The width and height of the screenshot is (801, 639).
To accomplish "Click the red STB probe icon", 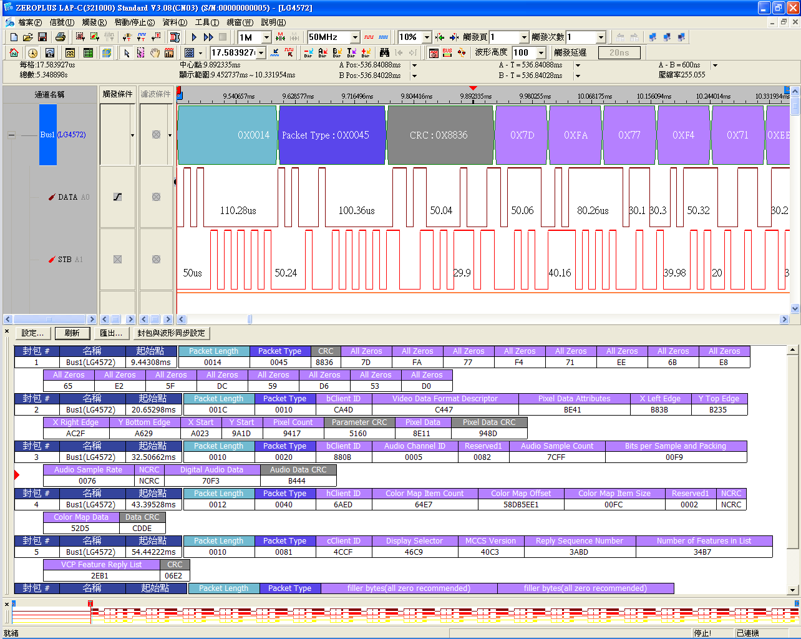I will pos(52,260).
